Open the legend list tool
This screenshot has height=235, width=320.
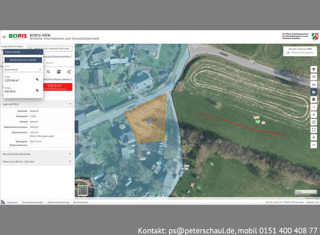314,77
